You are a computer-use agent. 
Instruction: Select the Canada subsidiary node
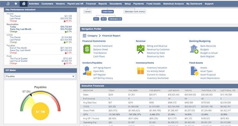pyautogui.click(x=87, y=12)
